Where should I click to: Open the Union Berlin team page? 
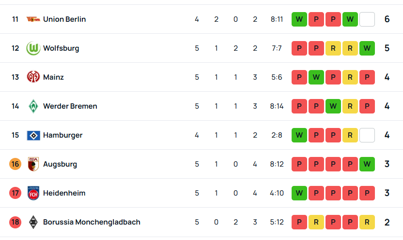click(x=64, y=19)
